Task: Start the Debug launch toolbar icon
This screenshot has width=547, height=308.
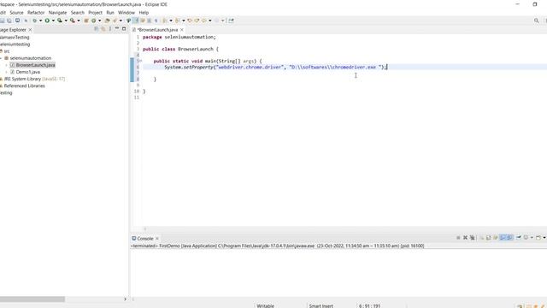Action: (x=34, y=21)
